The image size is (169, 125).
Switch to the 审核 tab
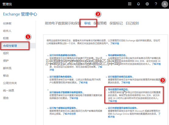(88, 23)
